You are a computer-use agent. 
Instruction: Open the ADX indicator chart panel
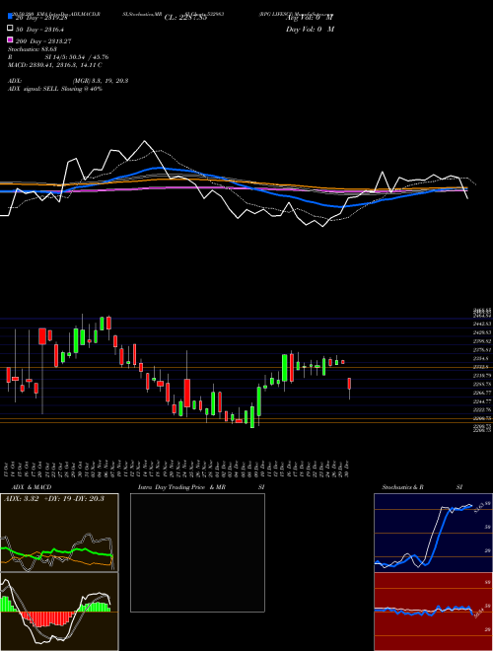pyautogui.click(x=59, y=533)
